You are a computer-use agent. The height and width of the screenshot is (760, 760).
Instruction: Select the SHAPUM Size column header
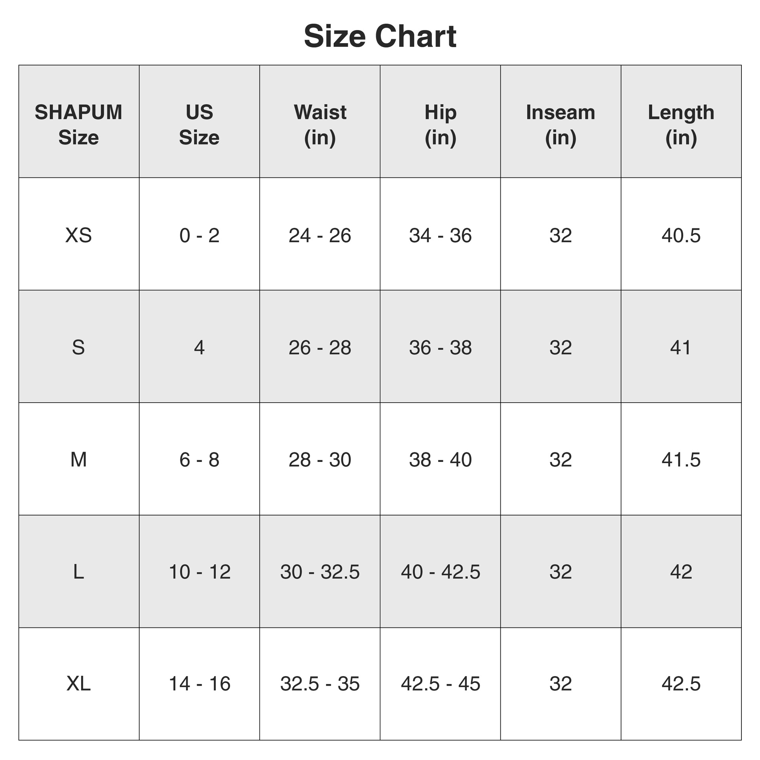(79, 121)
